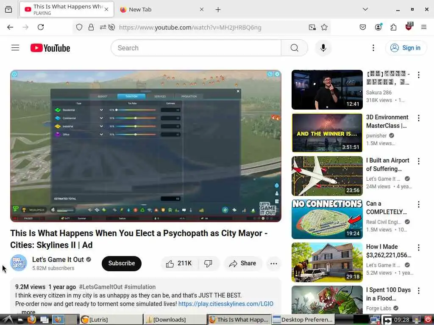Select the This Is What Happens tab
This screenshot has height=325, width=434.
(x=67, y=9)
